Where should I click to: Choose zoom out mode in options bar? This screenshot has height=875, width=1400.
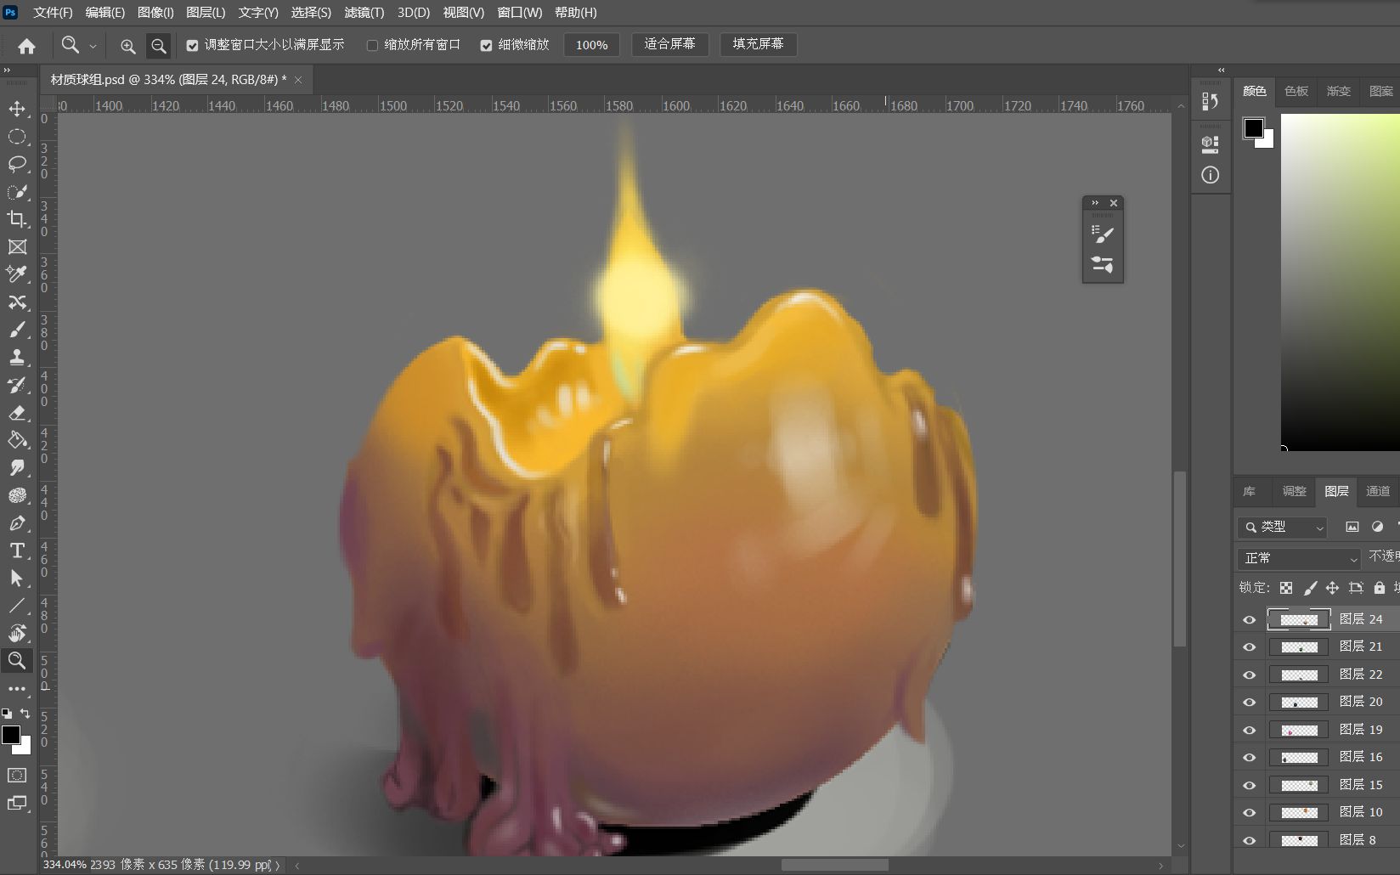click(158, 46)
